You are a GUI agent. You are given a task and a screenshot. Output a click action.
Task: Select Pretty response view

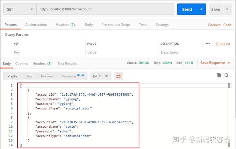[x=12, y=76]
